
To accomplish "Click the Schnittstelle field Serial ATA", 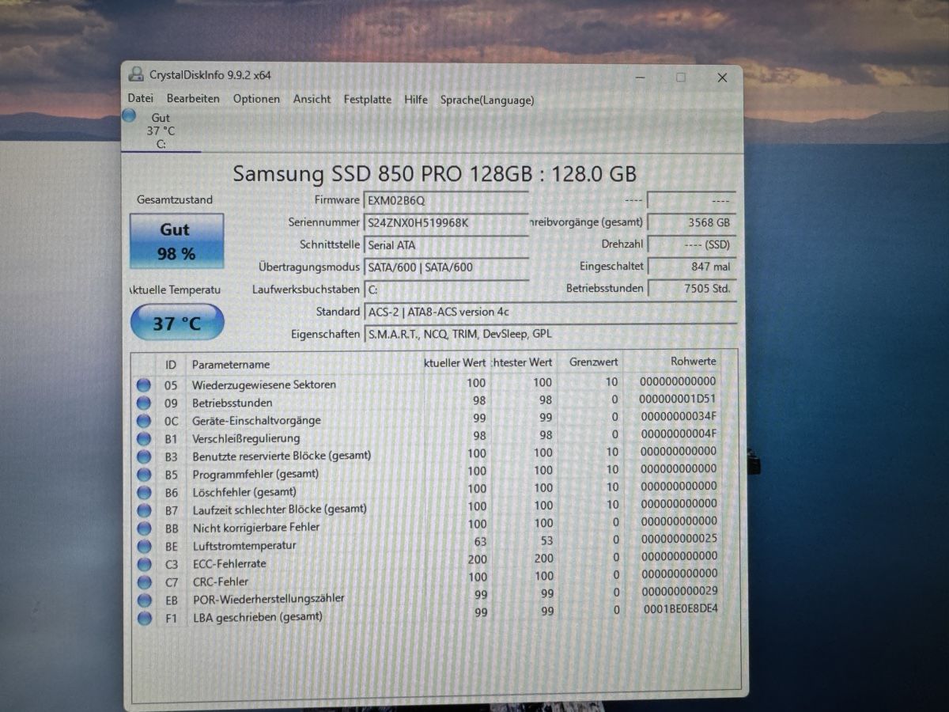I will click(446, 244).
